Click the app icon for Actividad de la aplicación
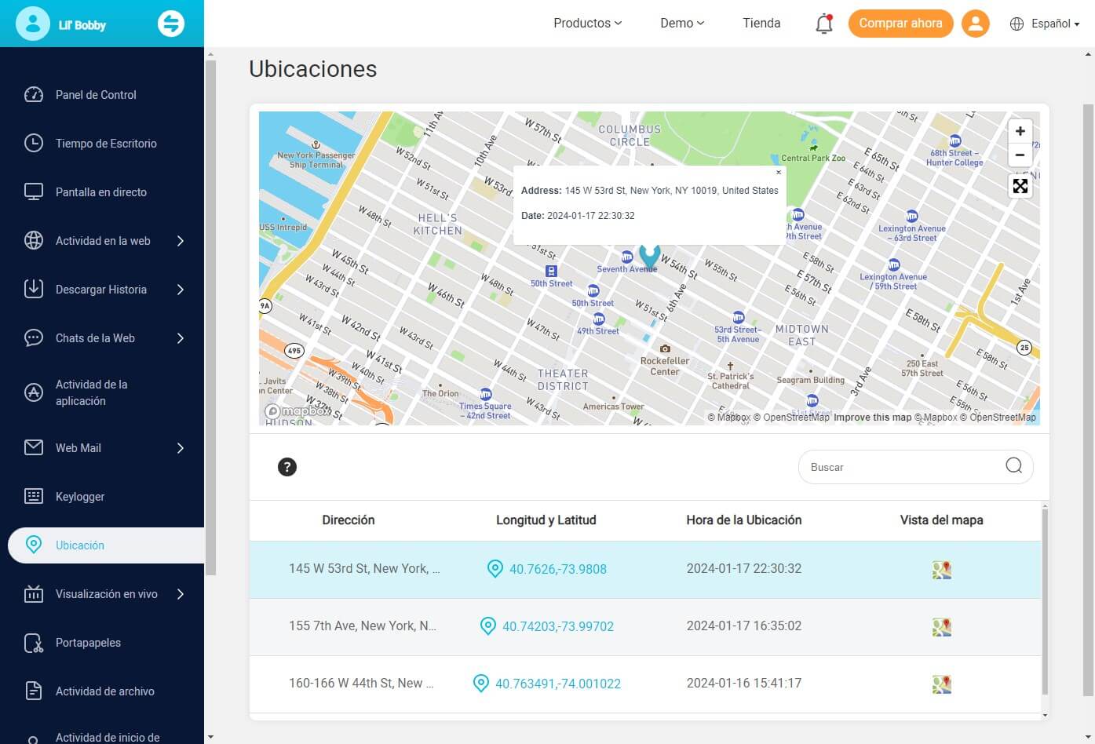The image size is (1095, 744). pos(34,392)
